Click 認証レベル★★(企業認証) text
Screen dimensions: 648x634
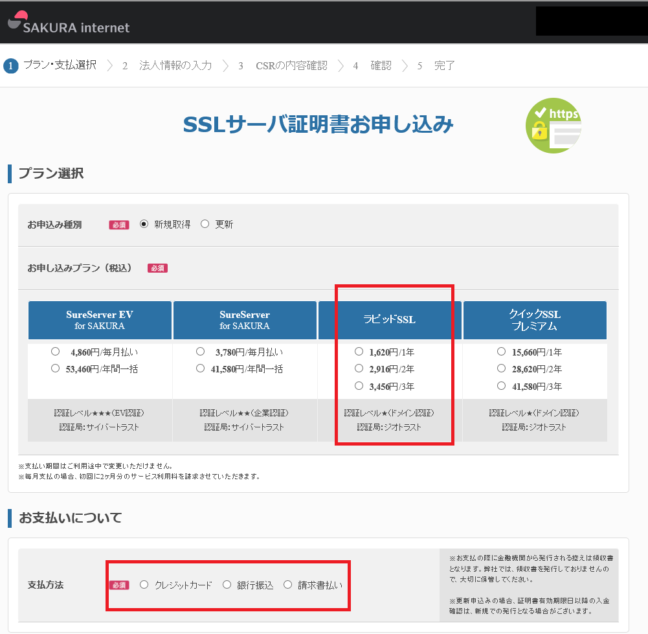click(x=244, y=413)
